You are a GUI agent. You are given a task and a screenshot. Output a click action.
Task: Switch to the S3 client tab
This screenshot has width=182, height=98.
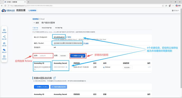(x=35, y=28)
